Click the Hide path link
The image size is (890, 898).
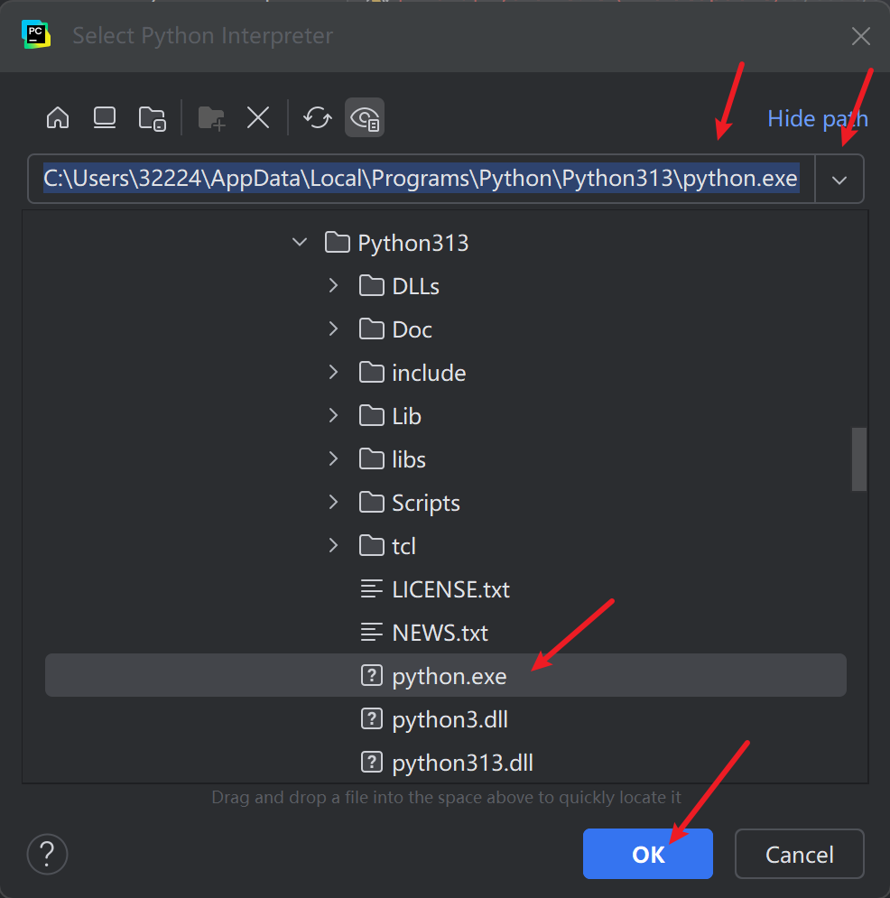tap(817, 118)
